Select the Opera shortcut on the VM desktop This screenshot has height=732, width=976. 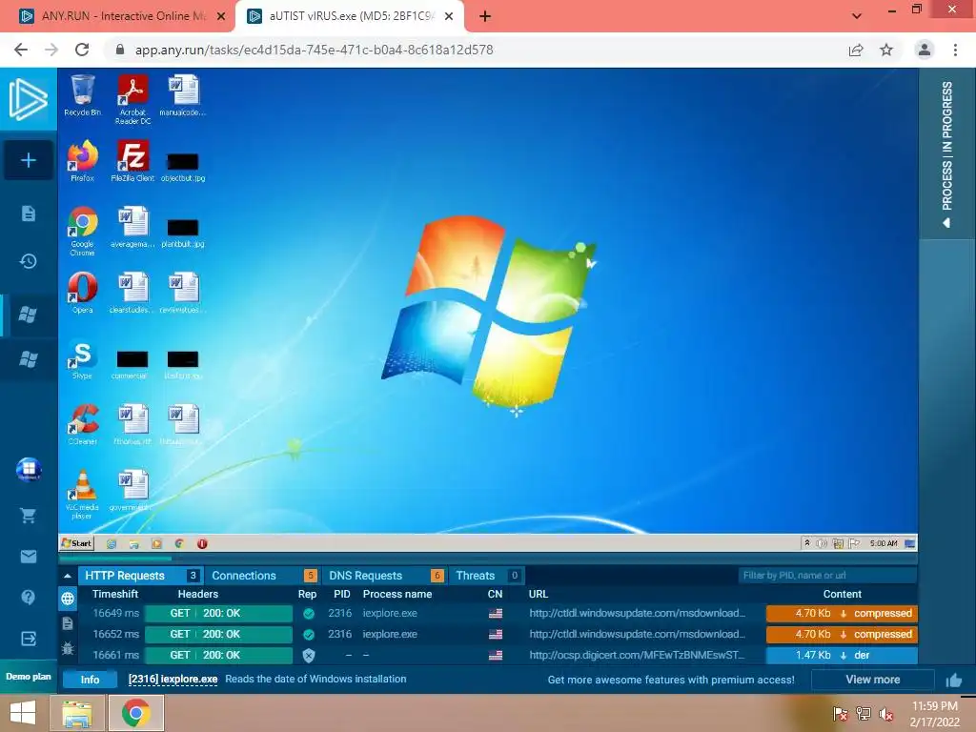pyautogui.click(x=82, y=293)
